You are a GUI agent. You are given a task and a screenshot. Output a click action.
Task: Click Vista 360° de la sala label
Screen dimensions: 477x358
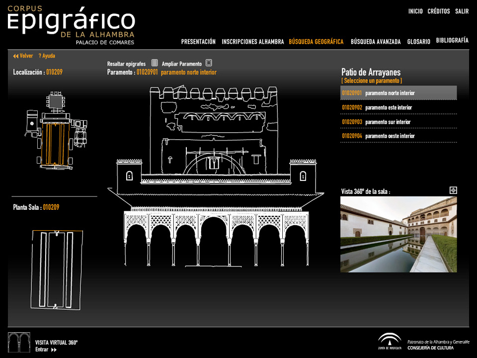(365, 191)
